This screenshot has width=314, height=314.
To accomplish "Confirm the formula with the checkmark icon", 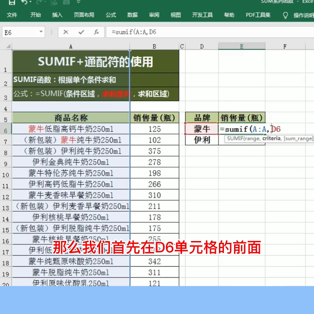I will (x=81, y=32).
